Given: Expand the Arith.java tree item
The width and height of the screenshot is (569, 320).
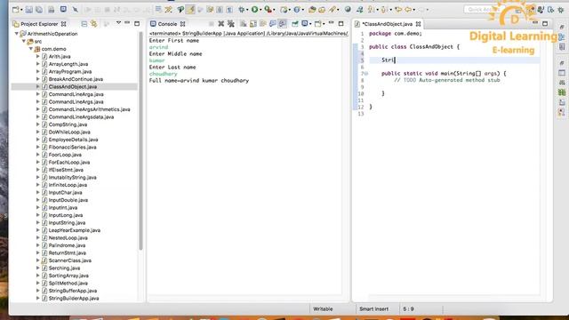Looking at the screenshot, I should tap(37, 57).
